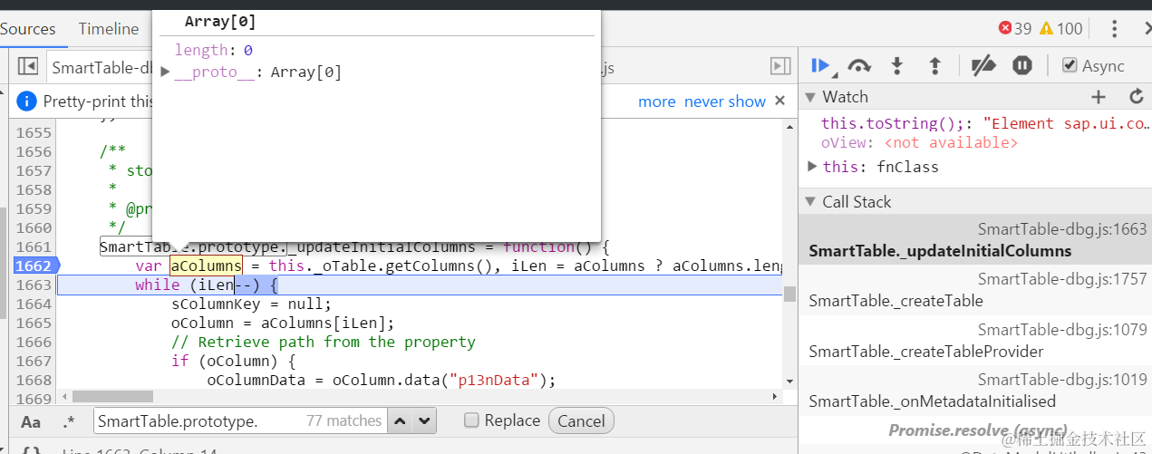Viewport: 1152px width, 454px height.
Task: Open the DevTools customize menu
Action: (1115, 29)
